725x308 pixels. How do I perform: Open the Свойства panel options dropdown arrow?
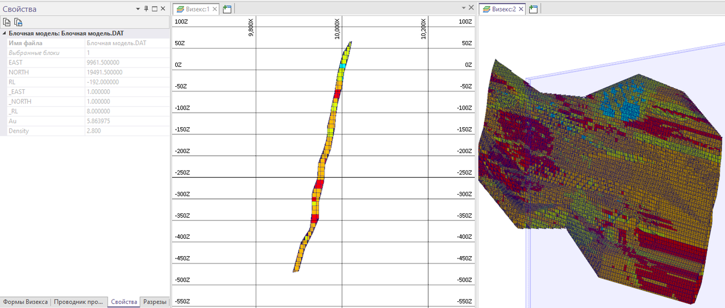click(x=138, y=9)
